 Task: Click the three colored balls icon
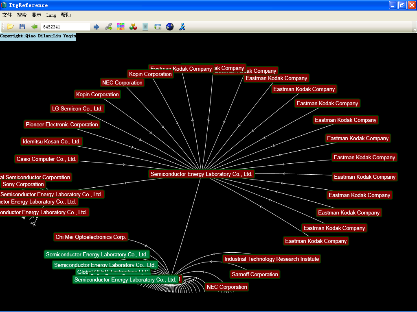click(x=133, y=26)
